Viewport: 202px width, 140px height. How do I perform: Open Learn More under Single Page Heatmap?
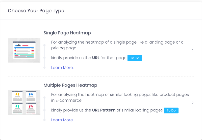pos(62,68)
